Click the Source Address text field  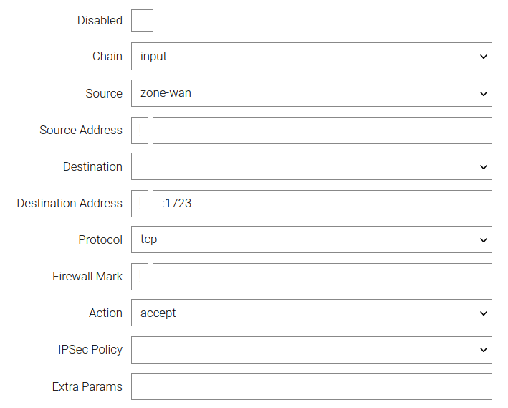coord(322,131)
